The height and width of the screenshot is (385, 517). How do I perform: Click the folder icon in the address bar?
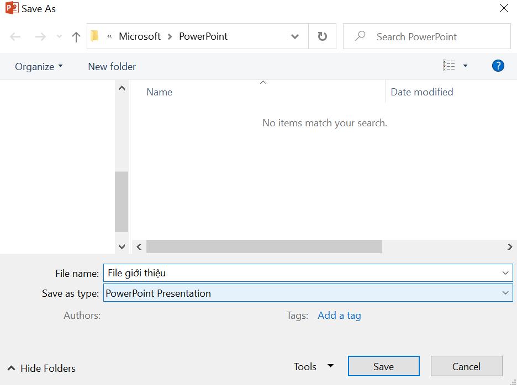coord(94,36)
